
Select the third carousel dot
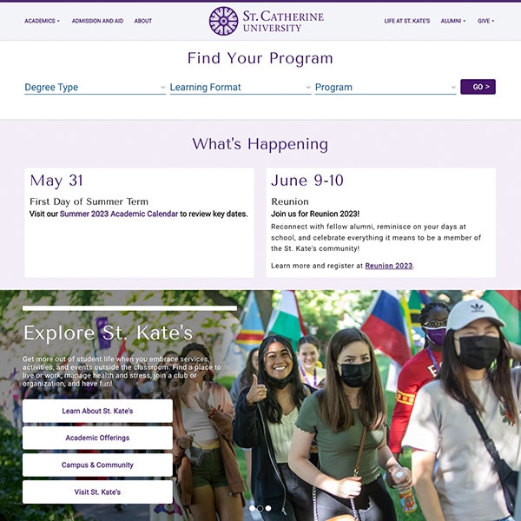point(268,508)
